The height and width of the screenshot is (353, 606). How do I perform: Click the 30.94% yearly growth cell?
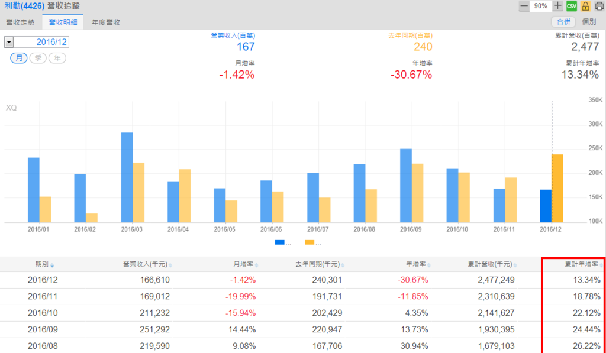point(414,346)
